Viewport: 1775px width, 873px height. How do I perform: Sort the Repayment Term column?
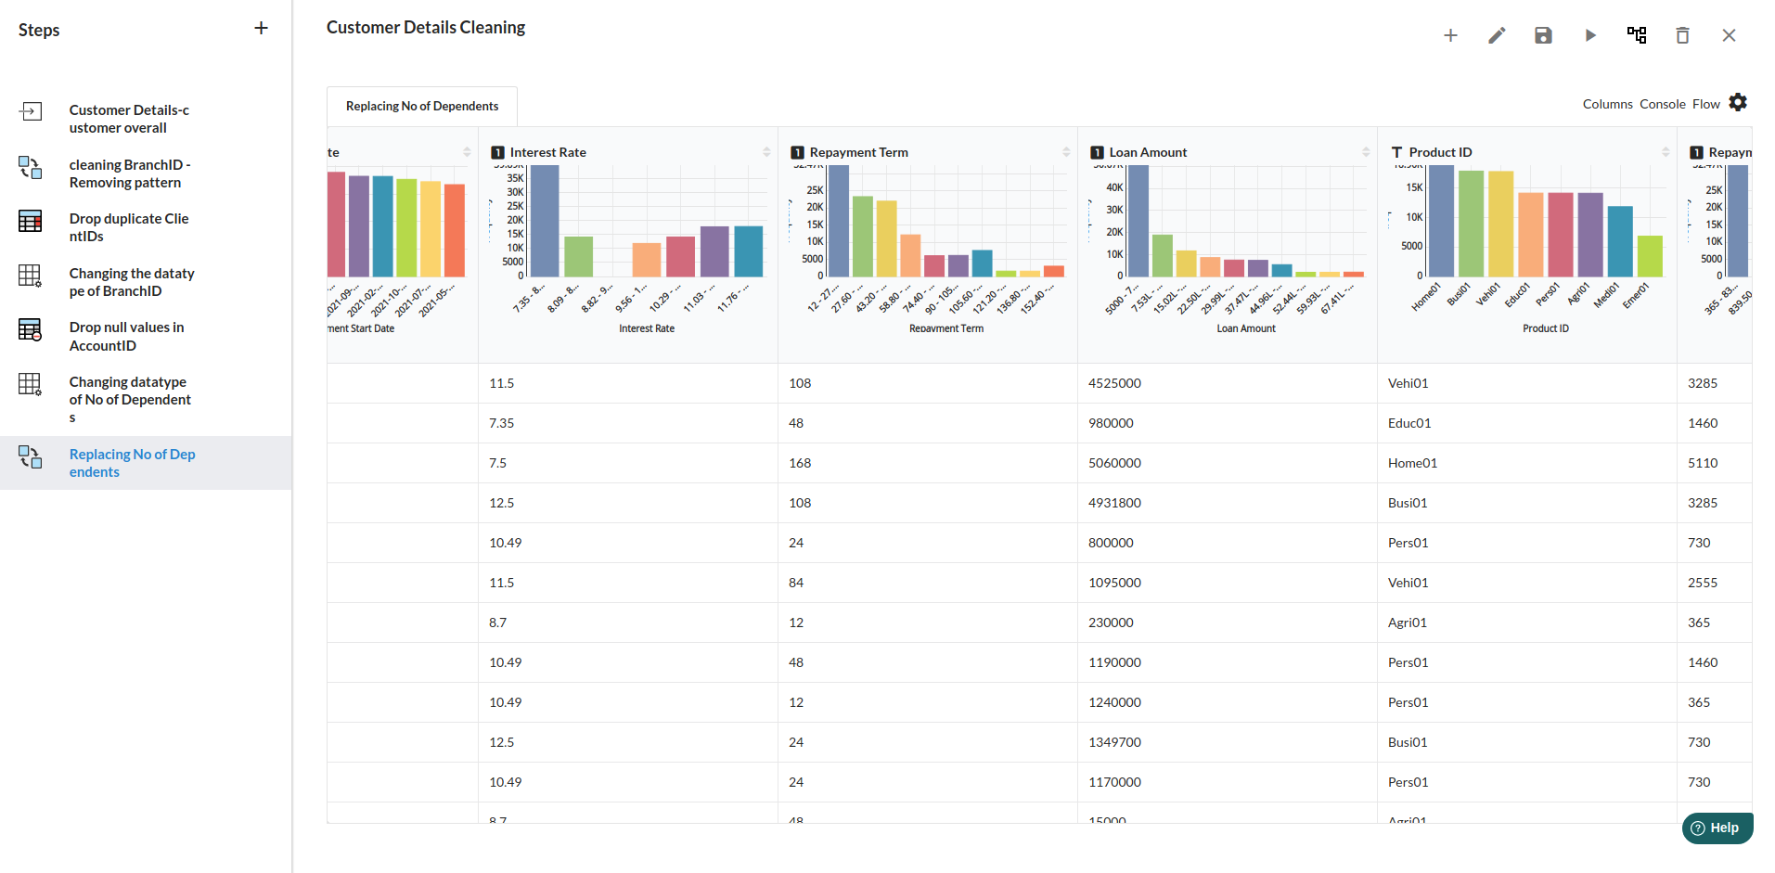click(1066, 152)
